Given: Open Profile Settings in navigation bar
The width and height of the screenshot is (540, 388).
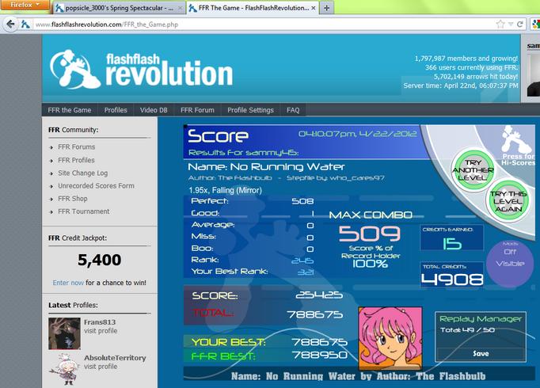Looking at the screenshot, I should tap(250, 110).
